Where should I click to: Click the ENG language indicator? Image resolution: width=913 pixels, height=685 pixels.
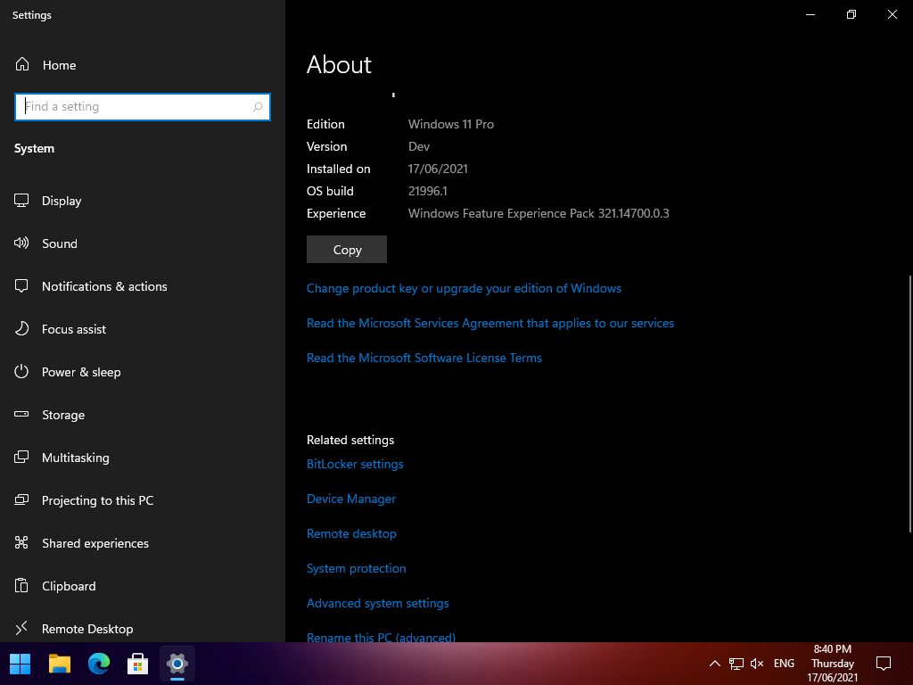point(784,664)
